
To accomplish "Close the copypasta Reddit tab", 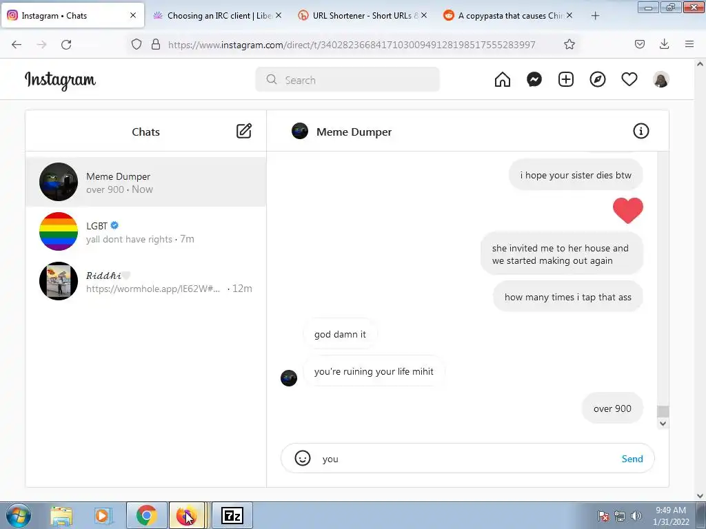I will click(x=569, y=15).
